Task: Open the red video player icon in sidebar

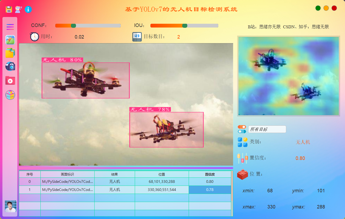Action: (x=10, y=80)
